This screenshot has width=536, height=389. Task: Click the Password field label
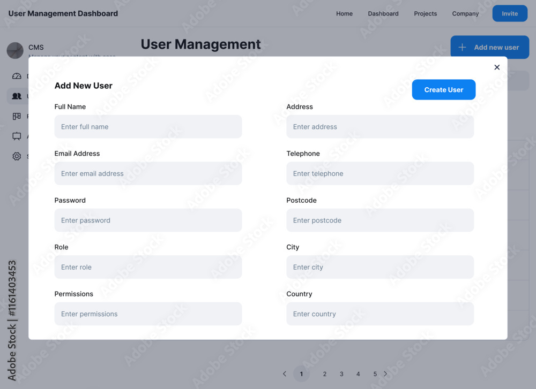click(70, 200)
